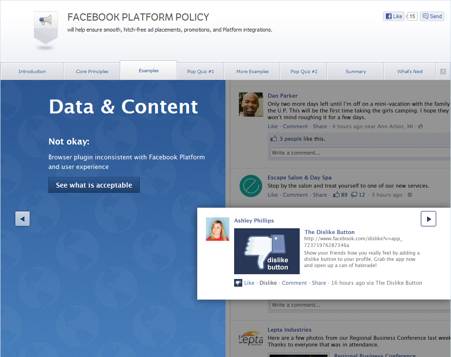
Task: Open the What's Next tab
Action: coord(410,71)
